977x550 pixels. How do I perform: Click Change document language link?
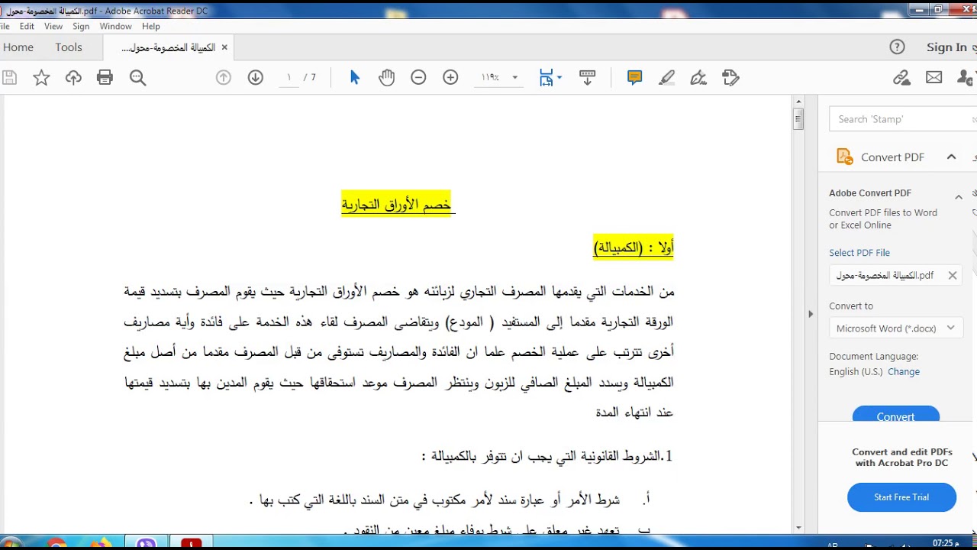[x=904, y=372]
